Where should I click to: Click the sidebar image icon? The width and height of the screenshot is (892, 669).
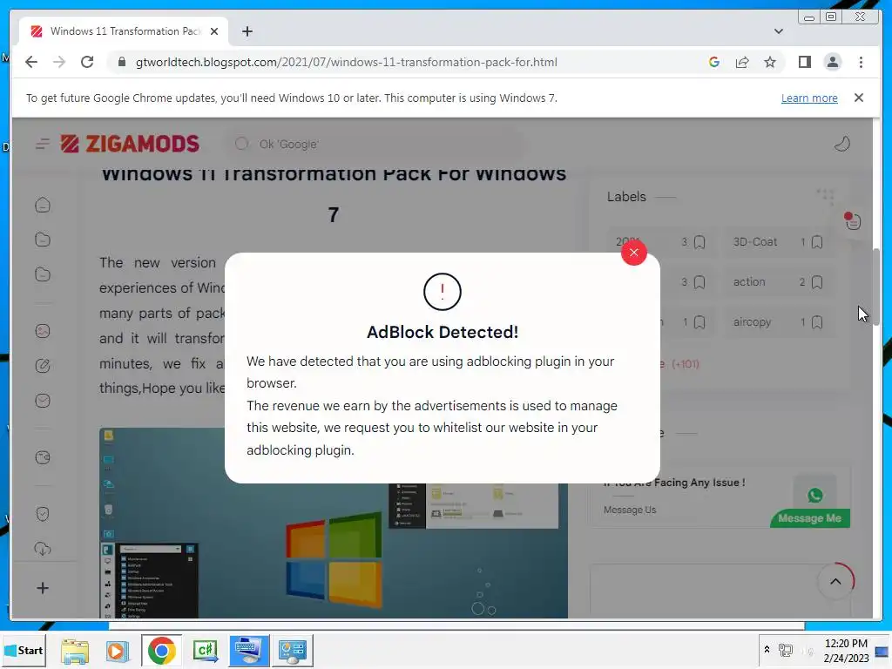43,331
